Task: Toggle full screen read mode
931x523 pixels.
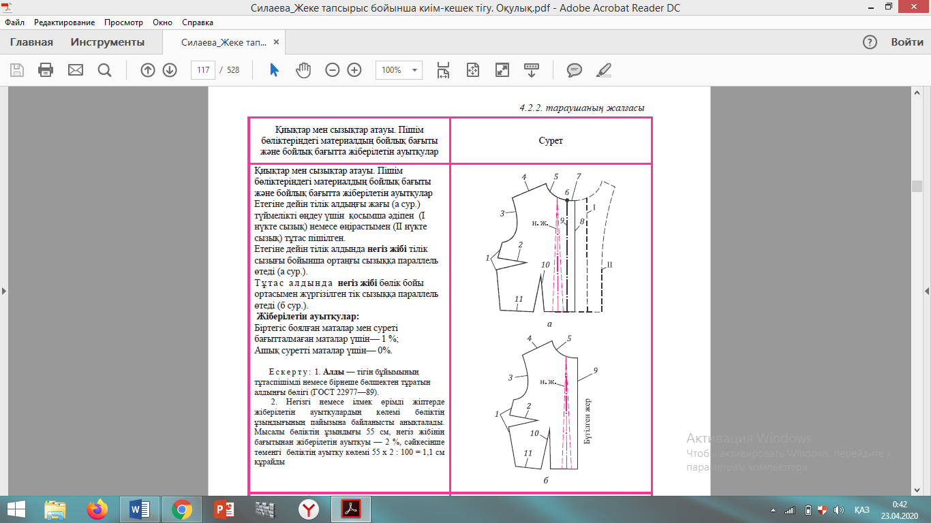Action: pyautogui.click(x=502, y=70)
